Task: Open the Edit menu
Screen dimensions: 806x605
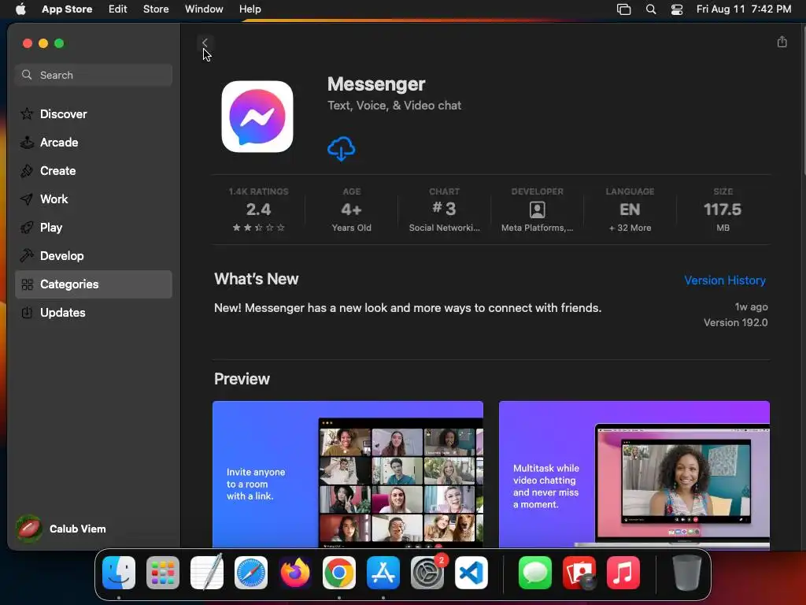Action: [118, 9]
